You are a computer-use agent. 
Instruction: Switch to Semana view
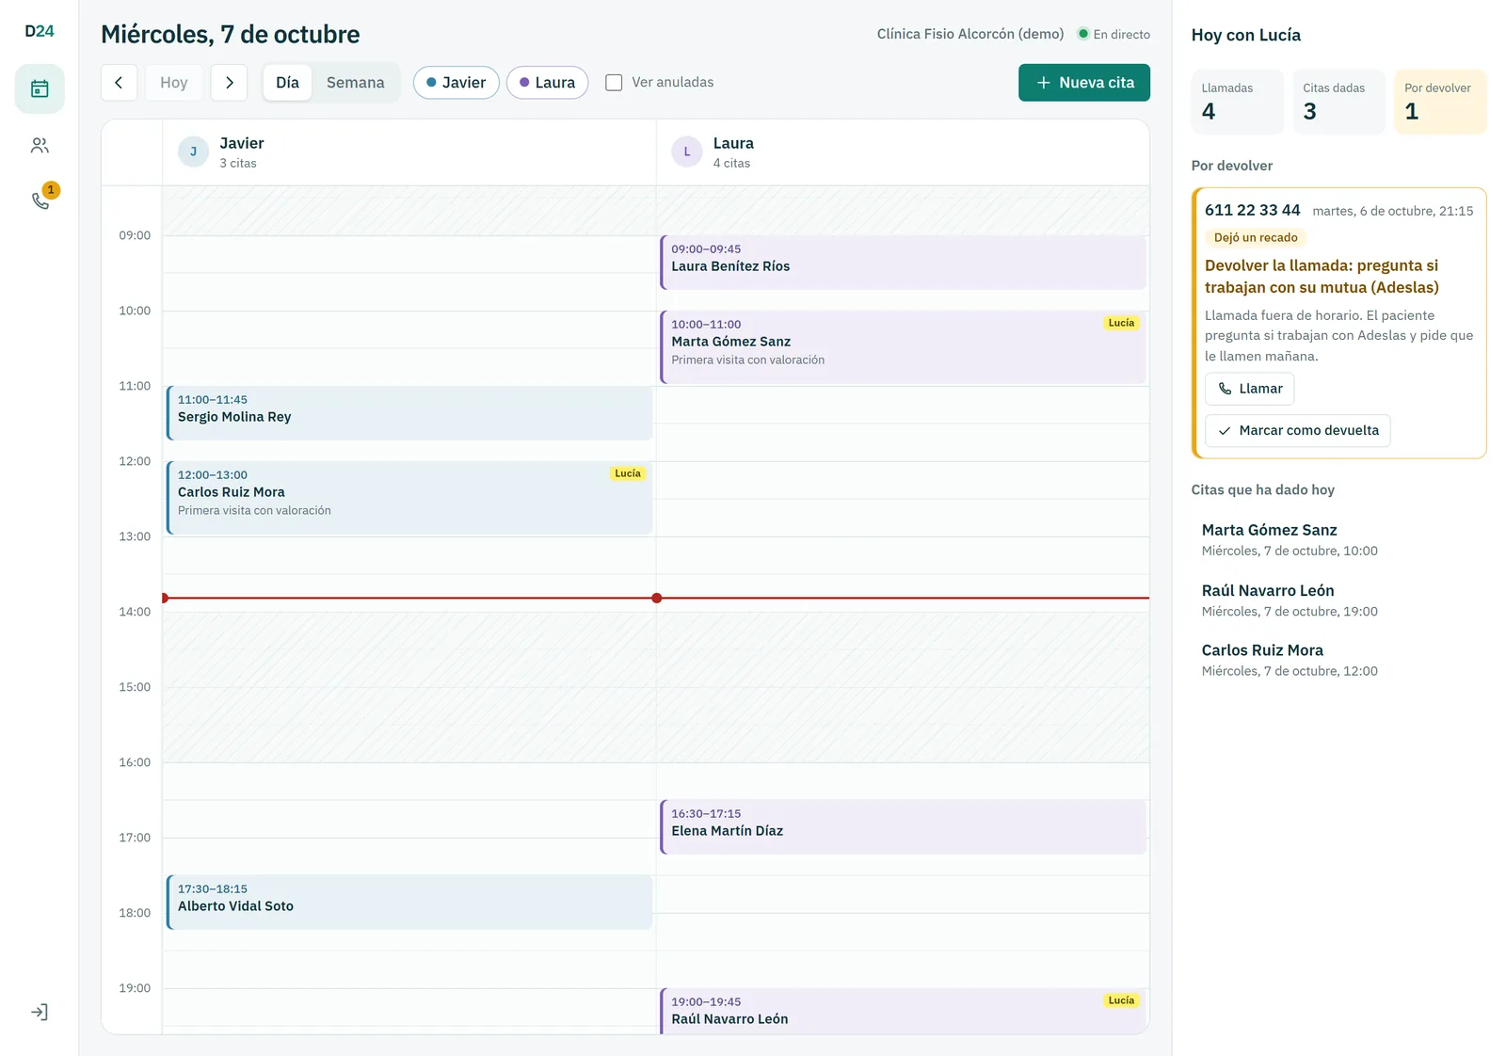click(x=355, y=83)
